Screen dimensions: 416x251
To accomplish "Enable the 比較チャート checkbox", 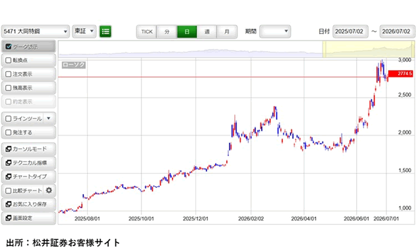I will [x=8, y=191].
